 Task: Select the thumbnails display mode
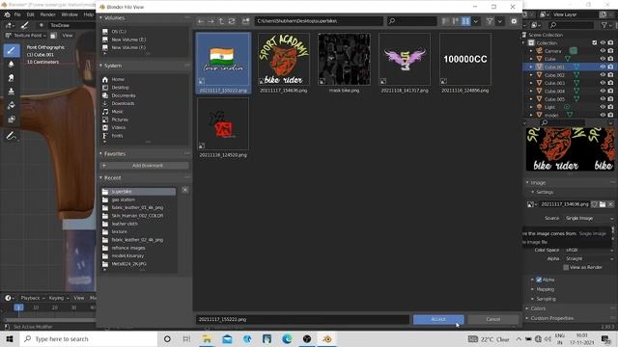[x=465, y=21]
